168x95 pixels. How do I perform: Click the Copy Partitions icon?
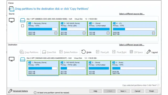tap(22, 52)
